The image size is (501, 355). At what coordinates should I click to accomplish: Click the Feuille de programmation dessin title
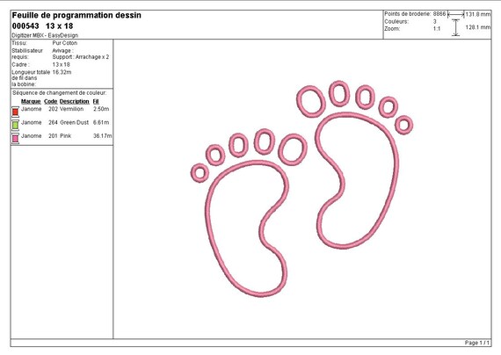(x=76, y=15)
